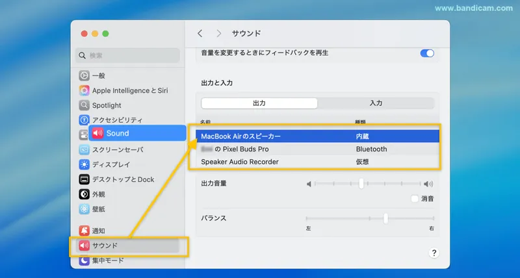Click the サウンド window title
The width and height of the screenshot is (520, 278).
246,34
